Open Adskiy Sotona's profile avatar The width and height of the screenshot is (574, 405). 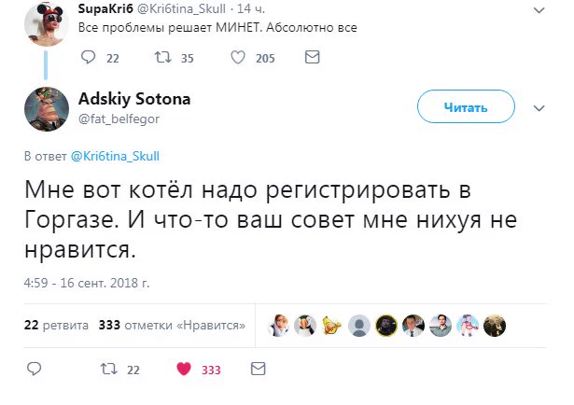click(47, 109)
